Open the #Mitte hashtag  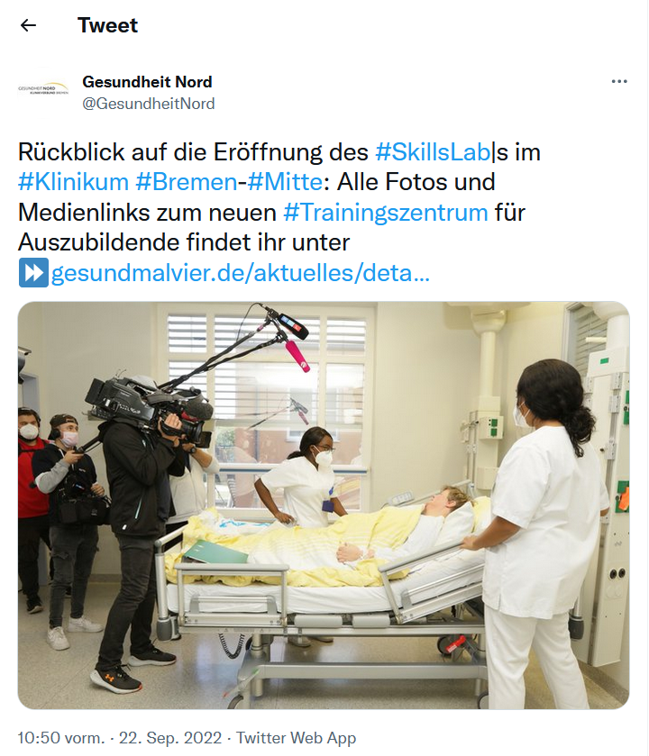(x=285, y=182)
